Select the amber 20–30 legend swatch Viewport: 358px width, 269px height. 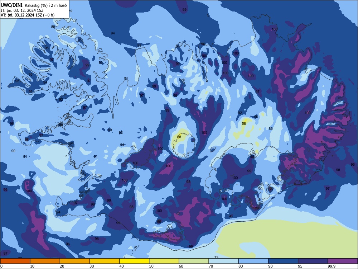pos(75,261)
